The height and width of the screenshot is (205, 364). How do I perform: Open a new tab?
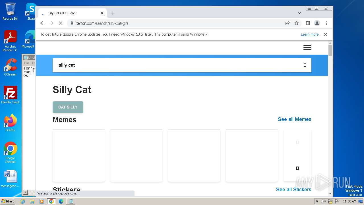(x=113, y=13)
